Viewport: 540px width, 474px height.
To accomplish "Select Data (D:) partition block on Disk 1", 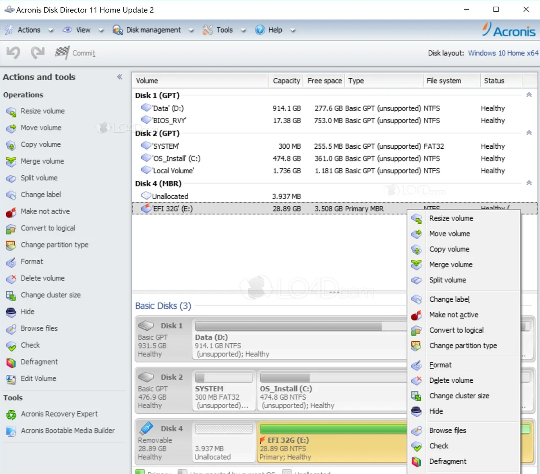I will 300,339.
